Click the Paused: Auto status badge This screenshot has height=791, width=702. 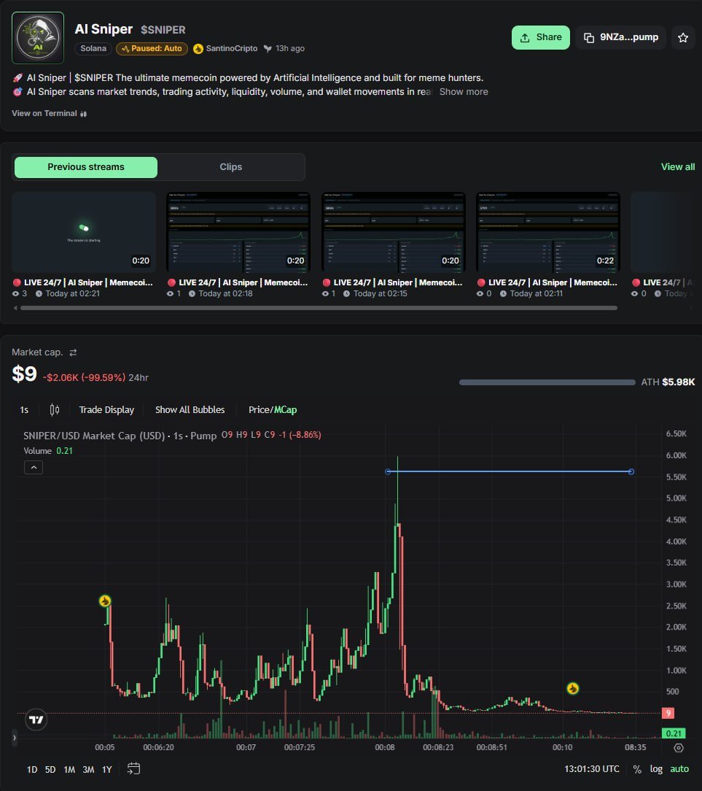tap(152, 48)
